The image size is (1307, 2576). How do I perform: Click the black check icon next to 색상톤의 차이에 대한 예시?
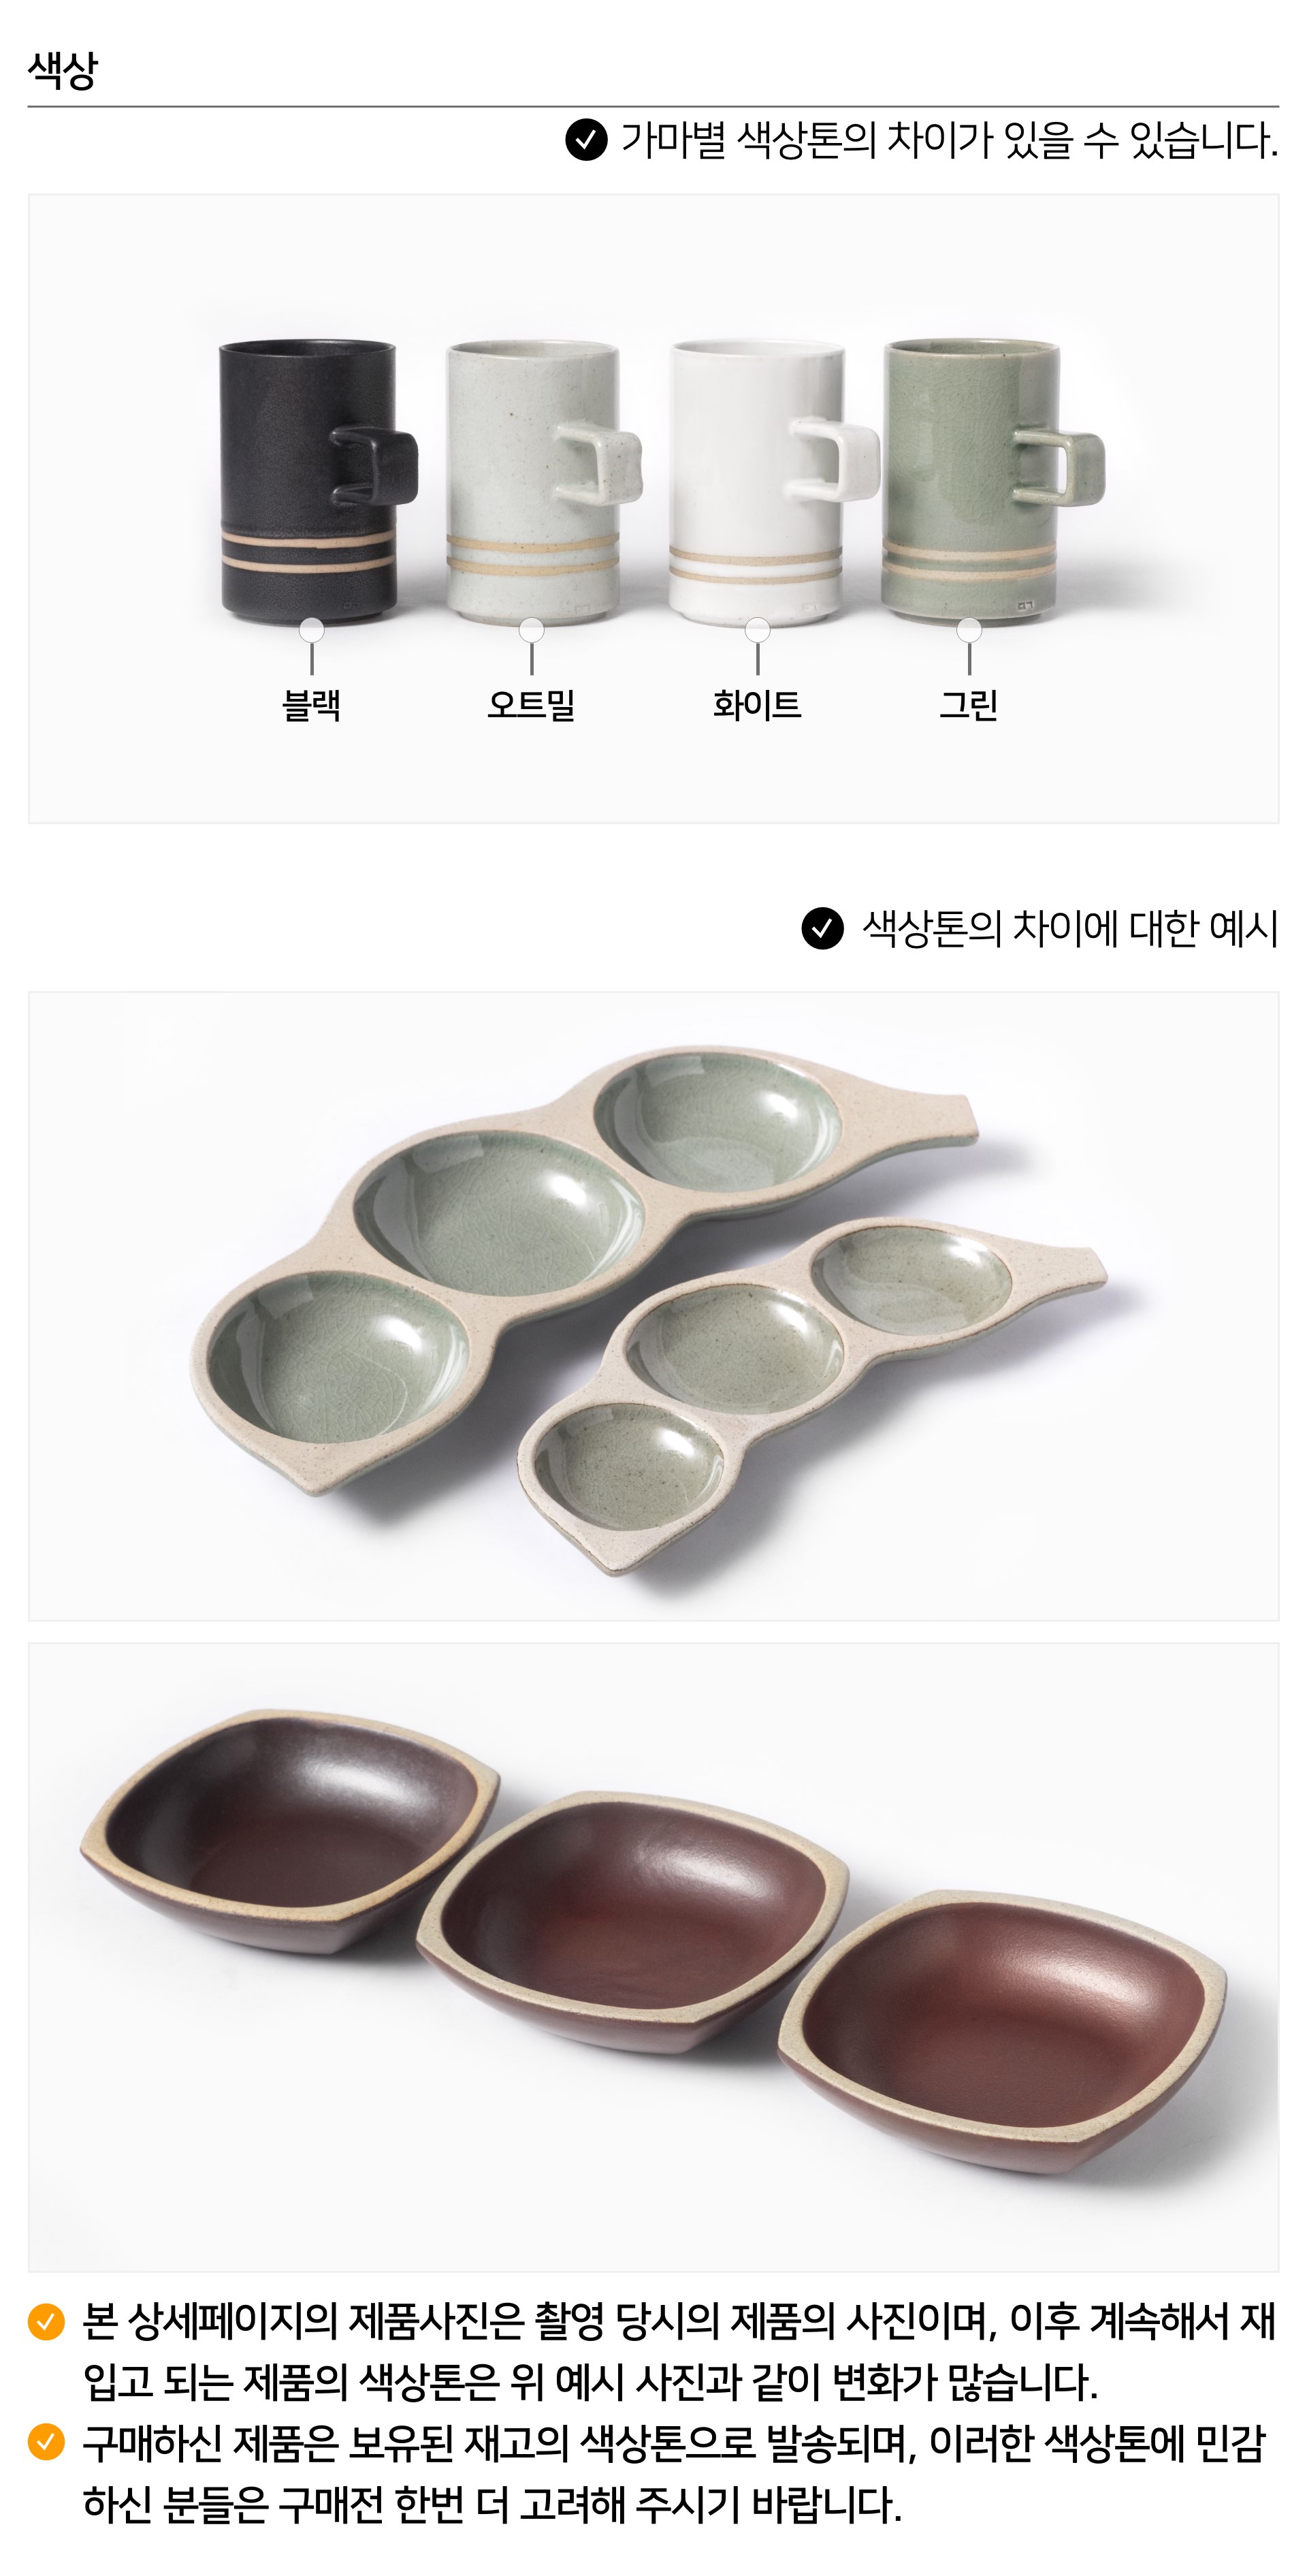(822, 928)
